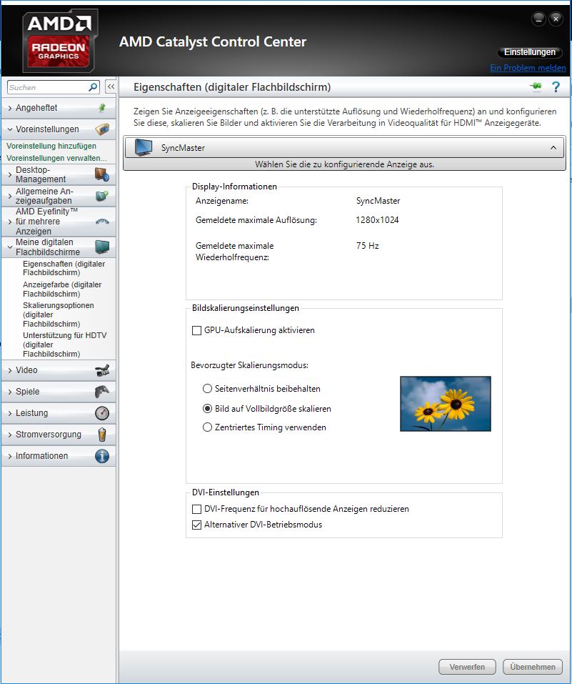Click the Übernehmen button

point(533,667)
